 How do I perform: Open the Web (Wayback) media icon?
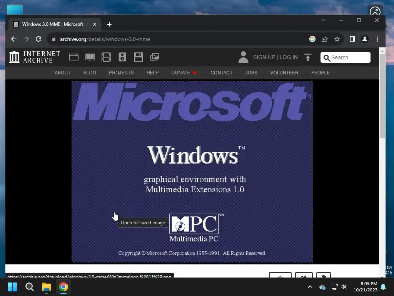click(x=73, y=57)
